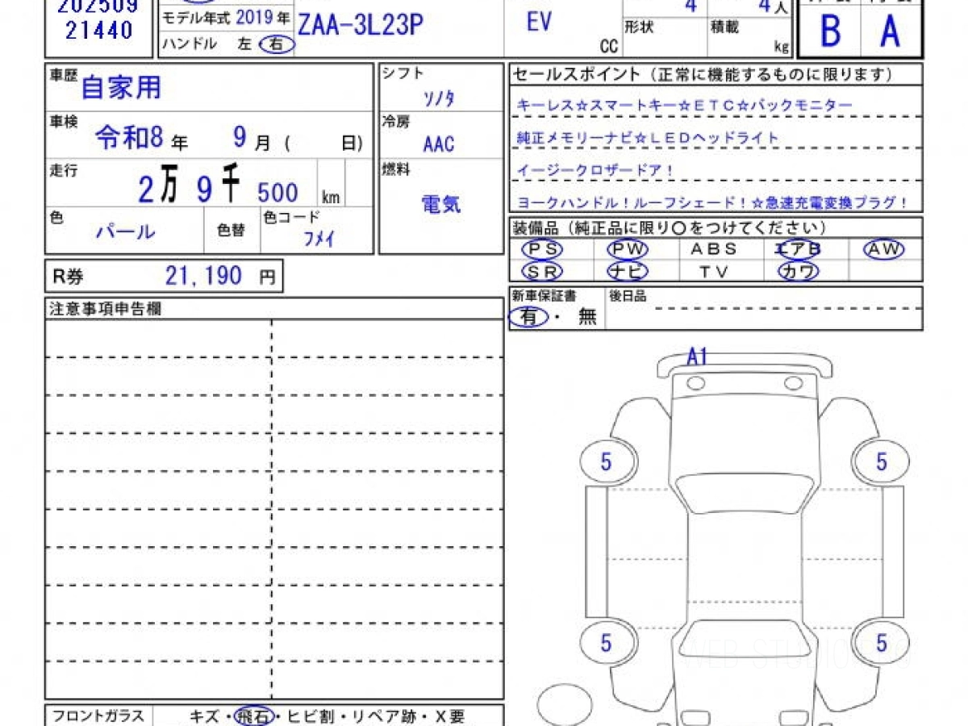Viewport: 968px width, 726px height.
Task: Select the circled AW equipment item
Action: click(x=883, y=249)
